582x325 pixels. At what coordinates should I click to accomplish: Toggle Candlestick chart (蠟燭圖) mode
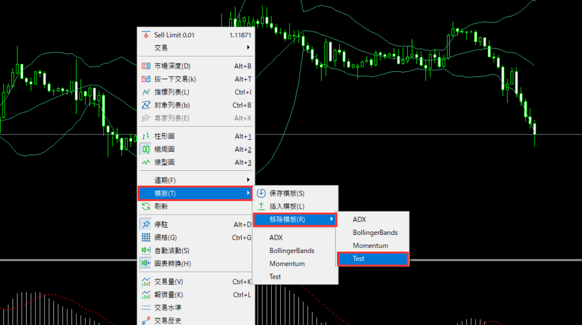pyautogui.click(x=145, y=149)
